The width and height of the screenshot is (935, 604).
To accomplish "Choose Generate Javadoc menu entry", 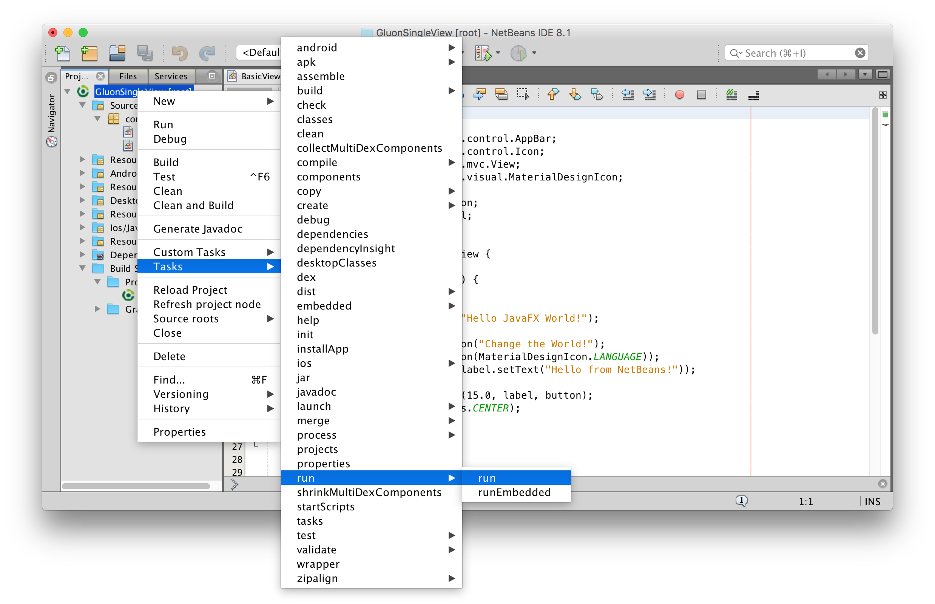I will tap(209, 229).
